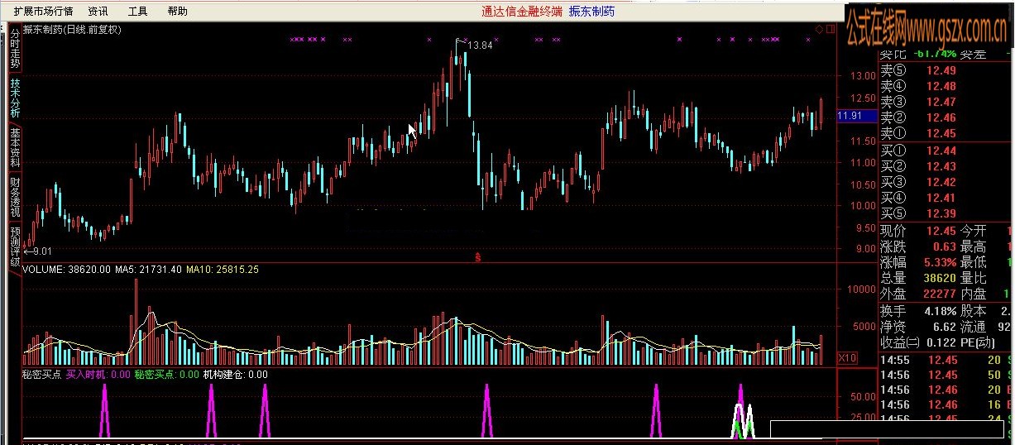The width and height of the screenshot is (1015, 445).
Task: Open the 基本资料 side tab
Action: pyautogui.click(x=15, y=148)
